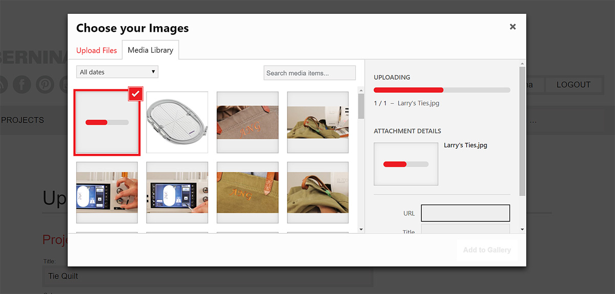The width and height of the screenshot is (615, 294).
Task: Open the All dates filter dropdown
Action: point(117,72)
